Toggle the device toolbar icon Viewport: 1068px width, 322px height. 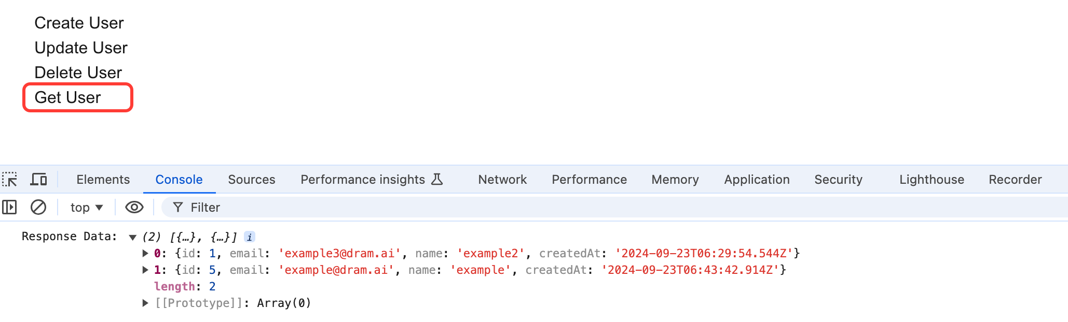pyautogui.click(x=38, y=180)
